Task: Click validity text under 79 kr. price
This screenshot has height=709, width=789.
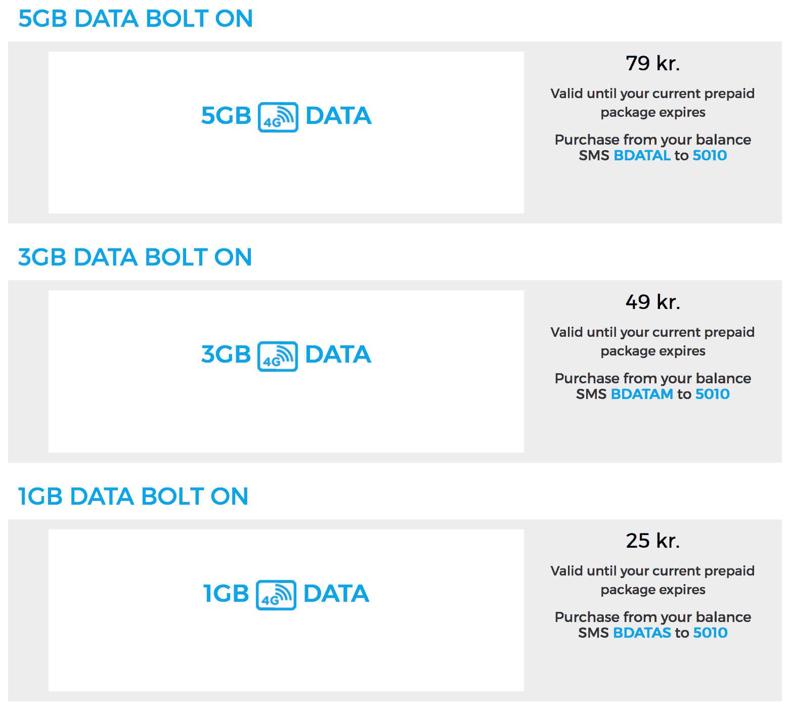Action: coord(652,103)
